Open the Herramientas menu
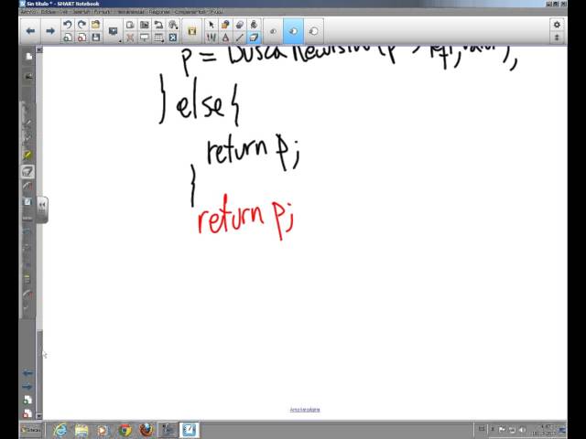The image size is (586, 439). click(x=130, y=11)
